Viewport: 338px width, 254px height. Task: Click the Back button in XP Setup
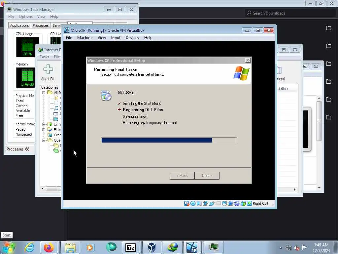[182, 176]
